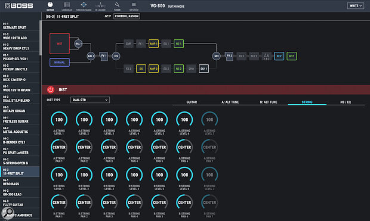
Task: Select the BAL 2 node
Action: click(91, 56)
